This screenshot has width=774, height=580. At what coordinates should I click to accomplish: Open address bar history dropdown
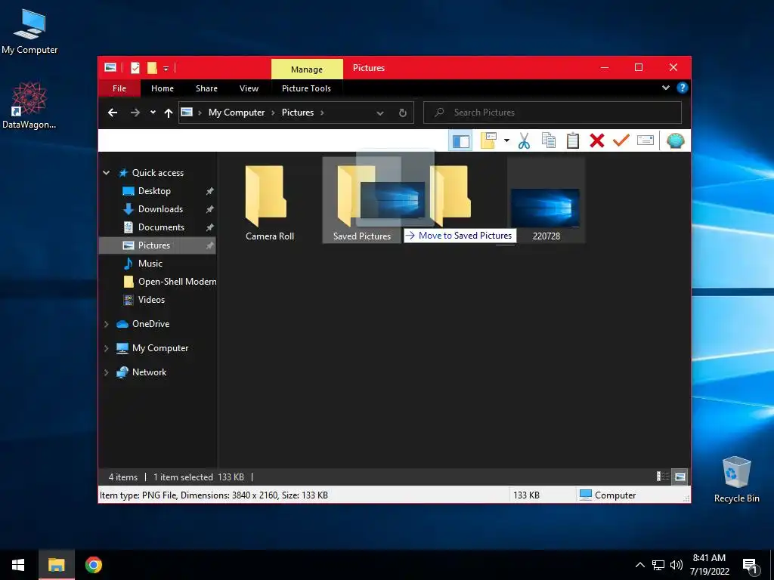coord(379,113)
